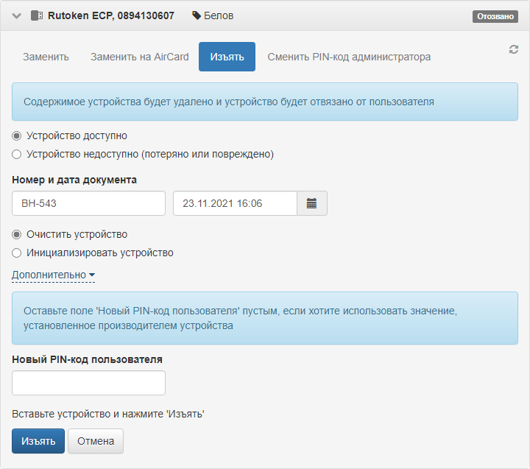Focus the 'Новый PIN-код пользователя' input
The width and height of the screenshot is (530, 469).
tap(88, 383)
